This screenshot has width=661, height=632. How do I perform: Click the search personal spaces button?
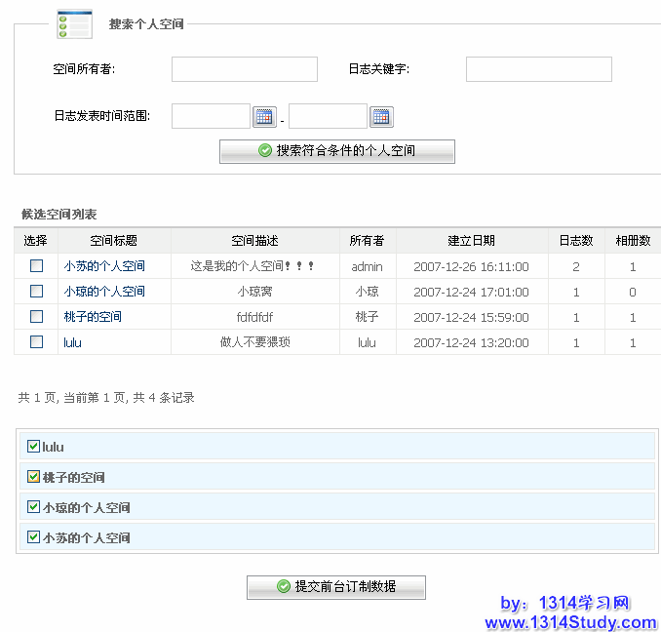pos(336,151)
